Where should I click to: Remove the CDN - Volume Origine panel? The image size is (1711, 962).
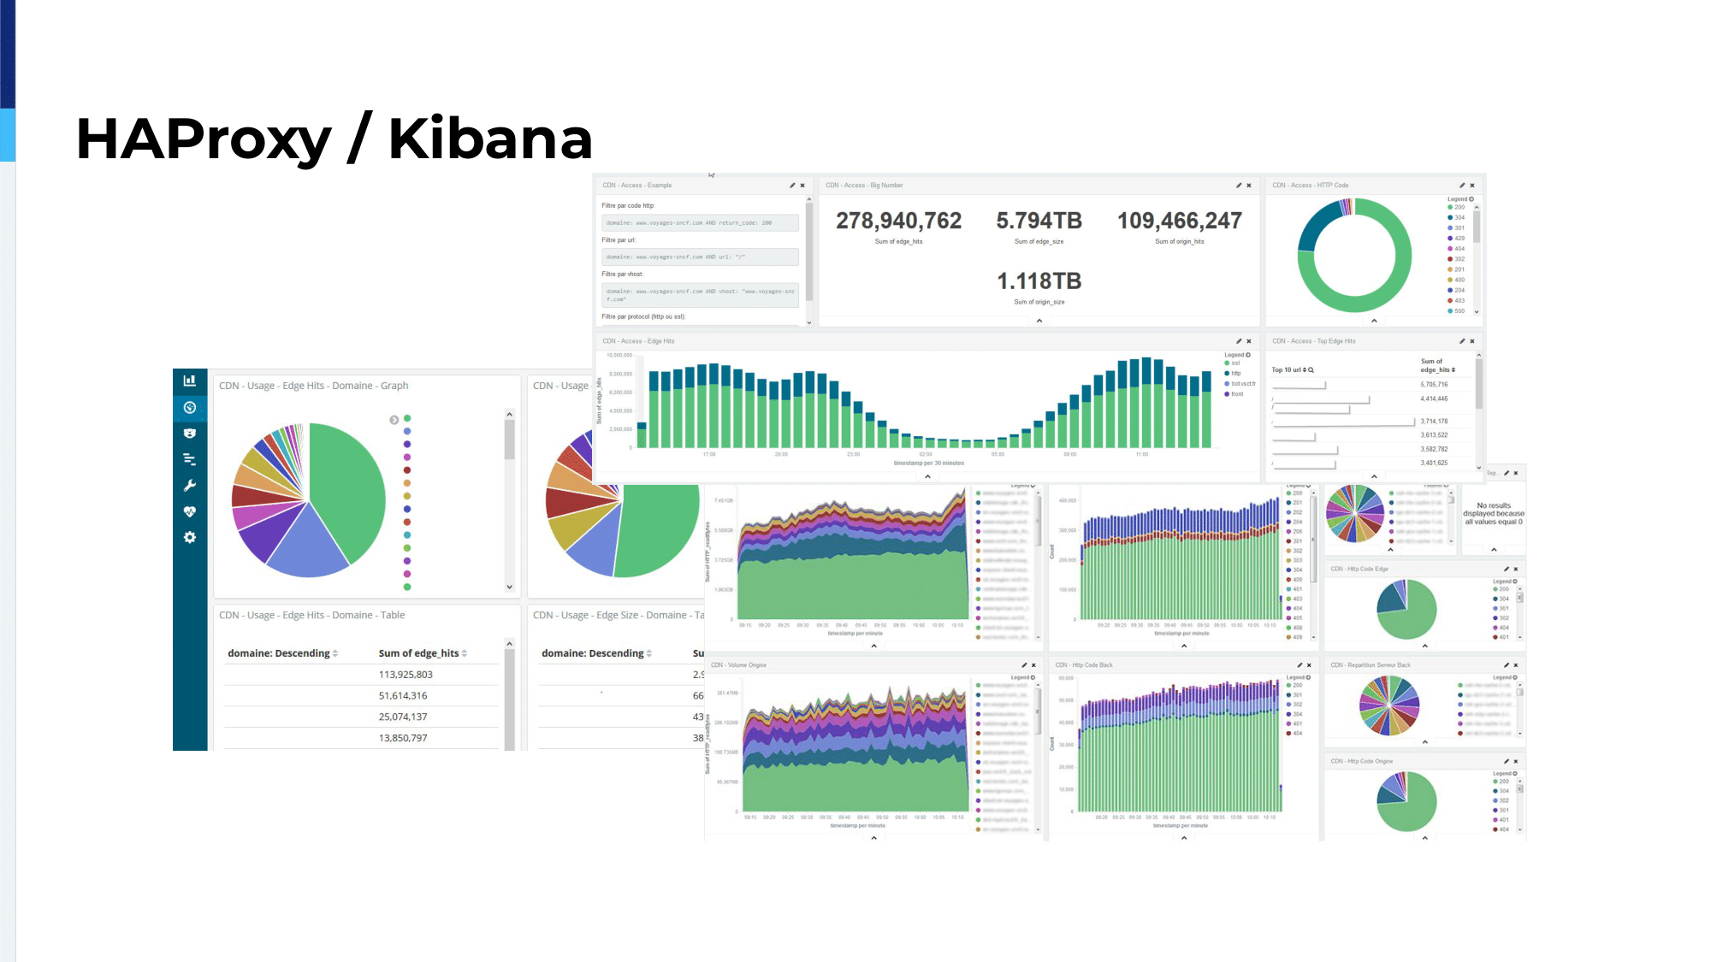point(1033,665)
